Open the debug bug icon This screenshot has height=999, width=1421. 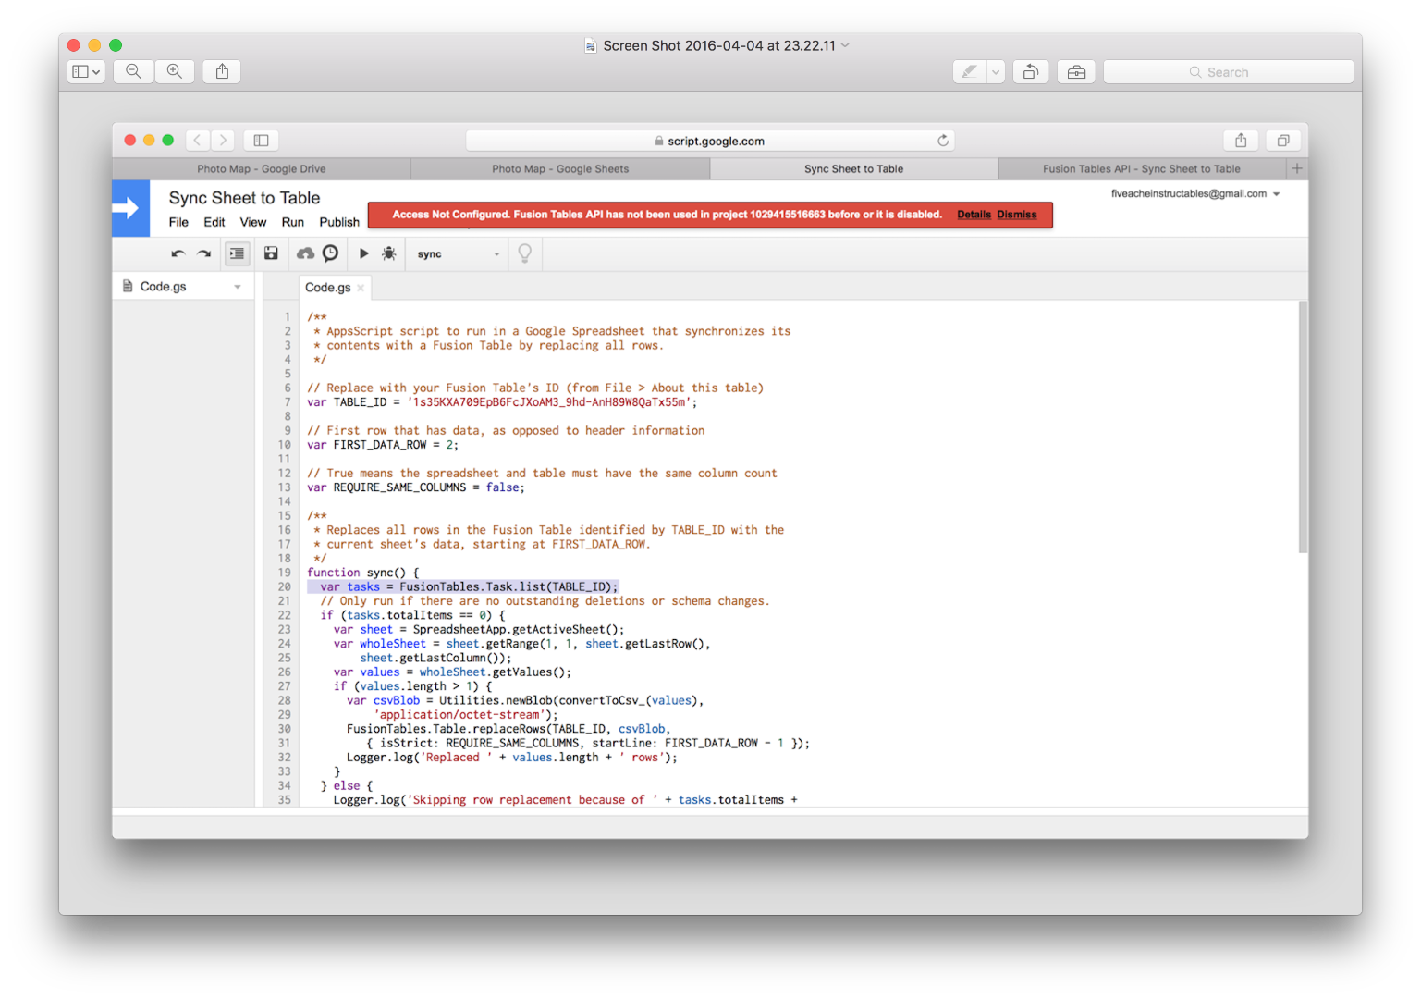tap(388, 253)
